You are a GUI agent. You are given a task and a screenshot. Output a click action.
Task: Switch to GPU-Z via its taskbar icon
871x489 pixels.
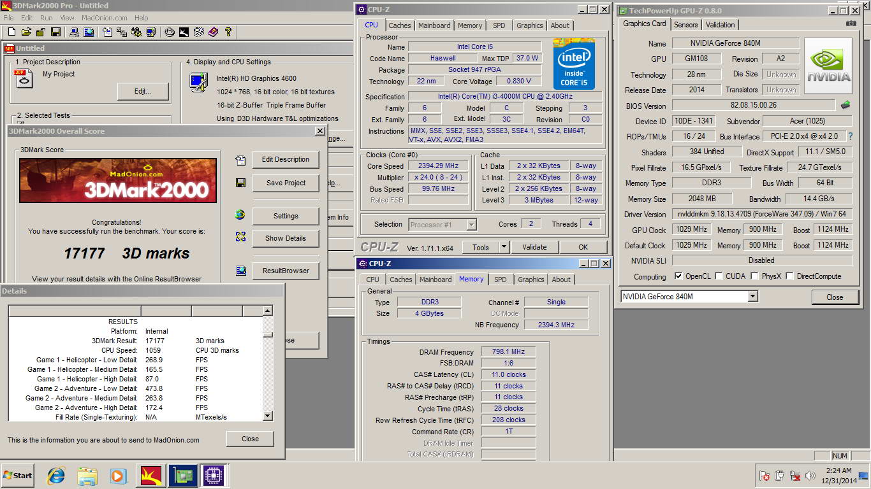click(183, 476)
